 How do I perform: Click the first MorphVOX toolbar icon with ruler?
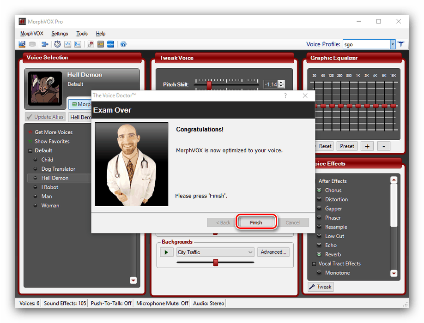click(x=22, y=44)
